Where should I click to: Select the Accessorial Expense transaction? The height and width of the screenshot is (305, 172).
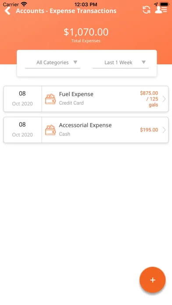click(x=86, y=130)
